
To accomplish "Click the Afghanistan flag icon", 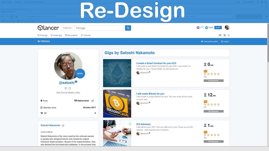I will [x=76, y=101].
